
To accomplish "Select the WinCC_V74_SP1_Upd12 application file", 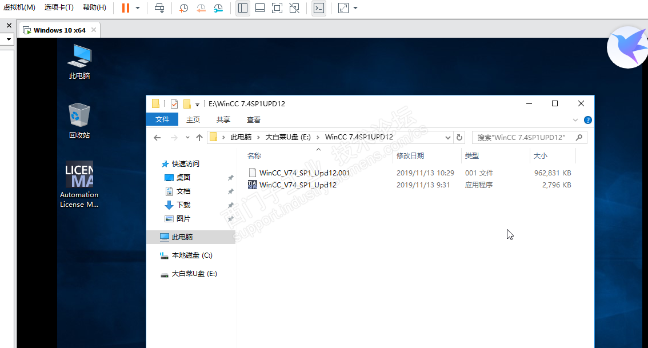I will point(298,185).
